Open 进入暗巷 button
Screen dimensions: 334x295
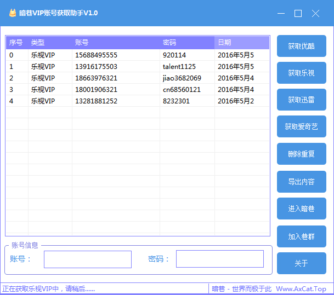301,209
